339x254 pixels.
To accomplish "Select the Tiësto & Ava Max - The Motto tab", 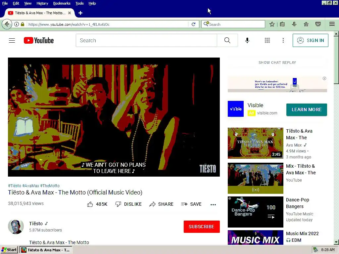I will 40,13.
